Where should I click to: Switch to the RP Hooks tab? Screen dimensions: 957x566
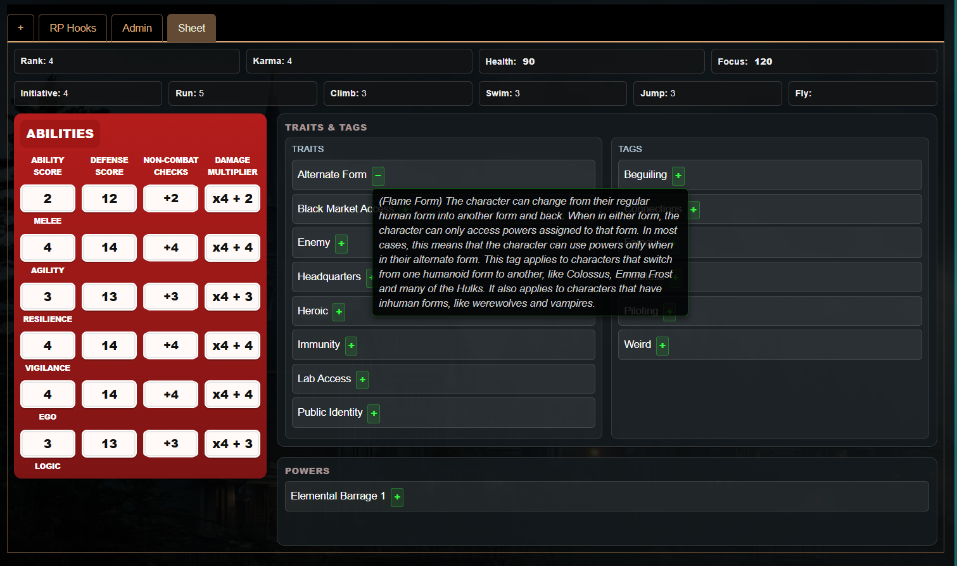point(73,28)
